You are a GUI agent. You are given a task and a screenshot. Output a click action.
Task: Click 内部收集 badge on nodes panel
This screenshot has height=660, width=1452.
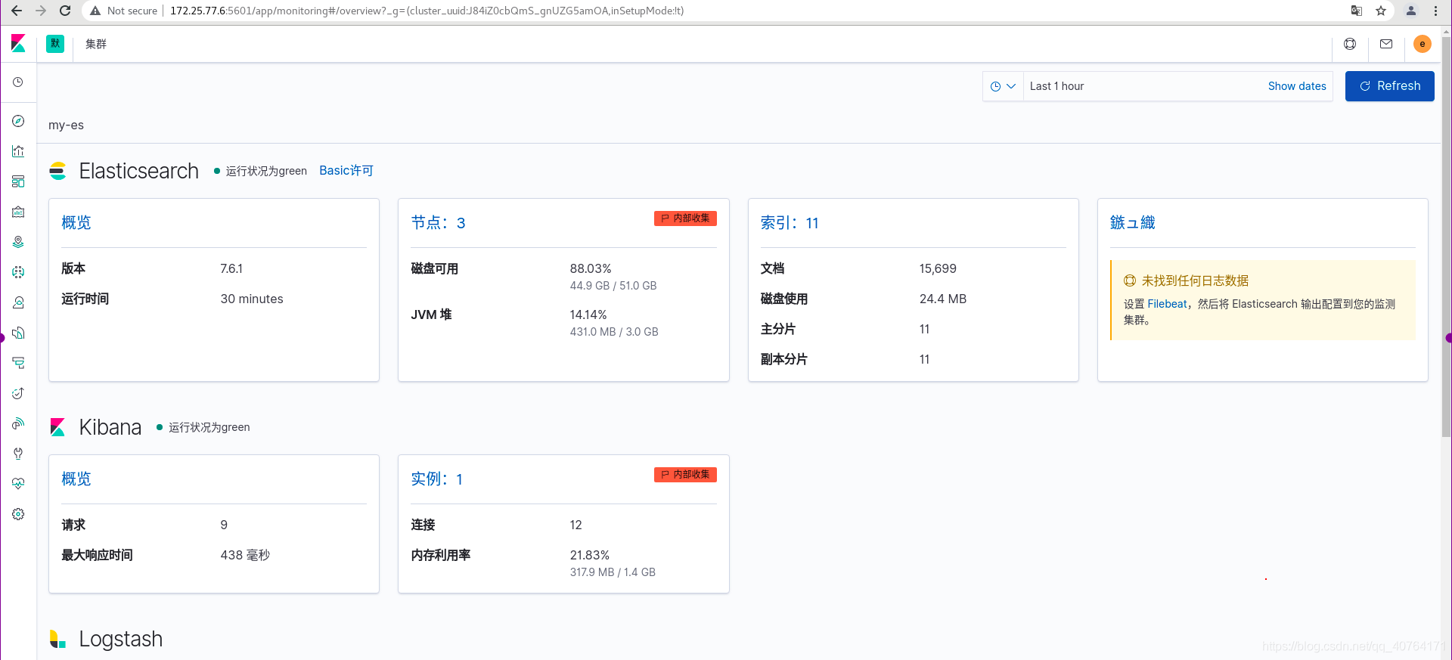[685, 218]
